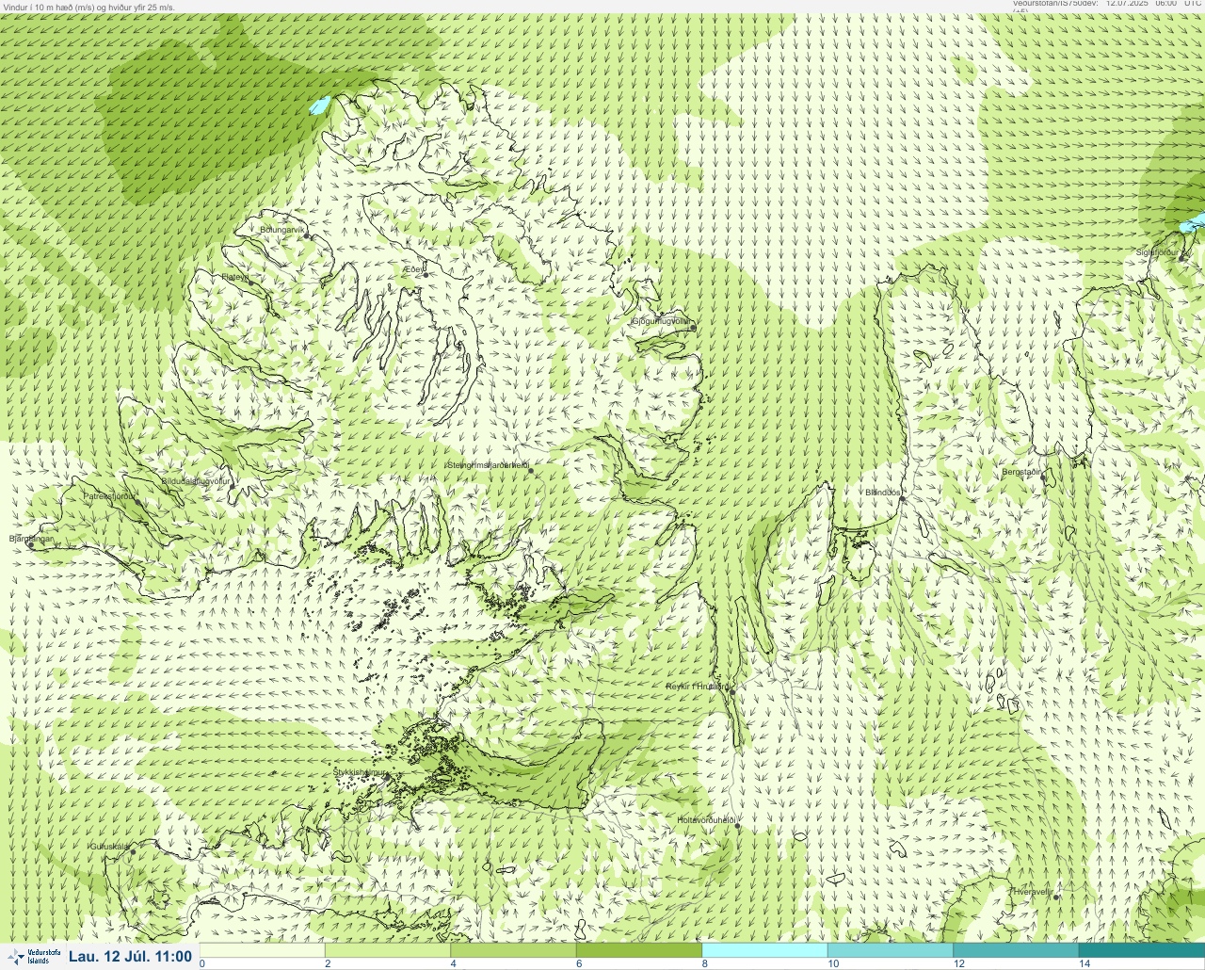1205x970 pixels.
Task: Select the 2–4 m/s legend color
Action: (388, 950)
